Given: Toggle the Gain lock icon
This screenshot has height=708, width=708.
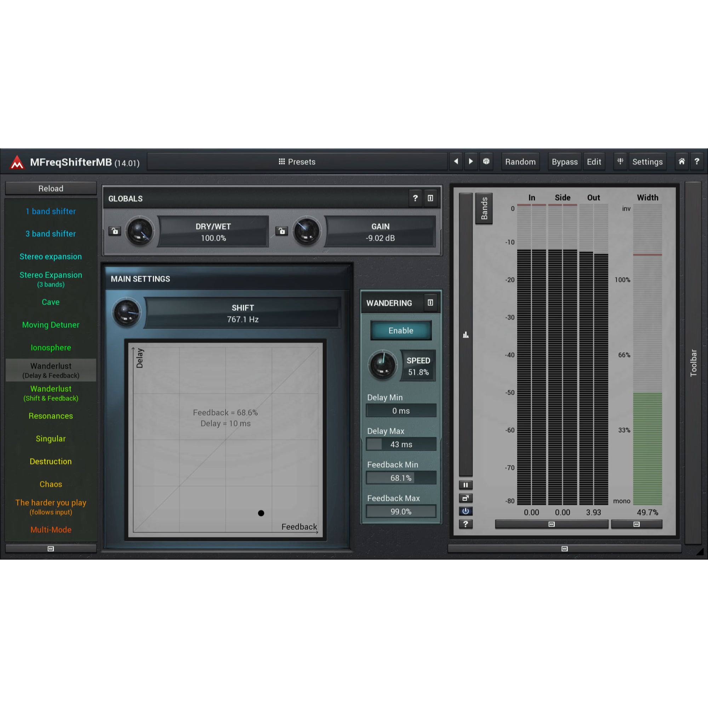Looking at the screenshot, I should [x=282, y=231].
